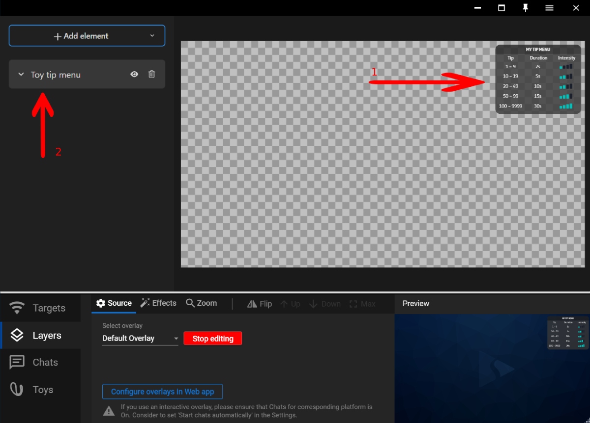Viewport: 590px width, 423px height.
Task: Click the Stop editing button
Action: pyautogui.click(x=212, y=338)
